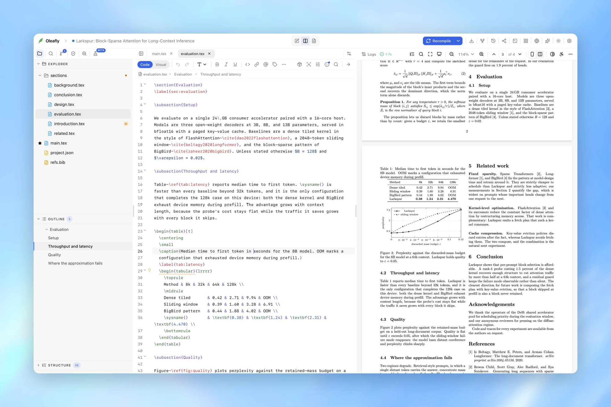Click the page number input field
This screenshot has height=407, width=611.
(x=503, y=54)
